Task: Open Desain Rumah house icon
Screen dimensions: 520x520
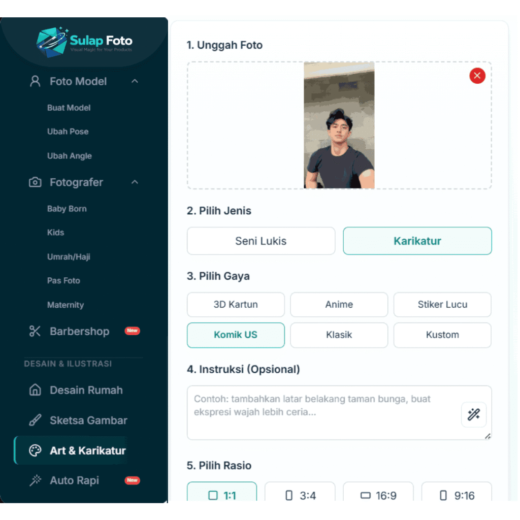Action: pyautogui.click(x=35, y=389)
